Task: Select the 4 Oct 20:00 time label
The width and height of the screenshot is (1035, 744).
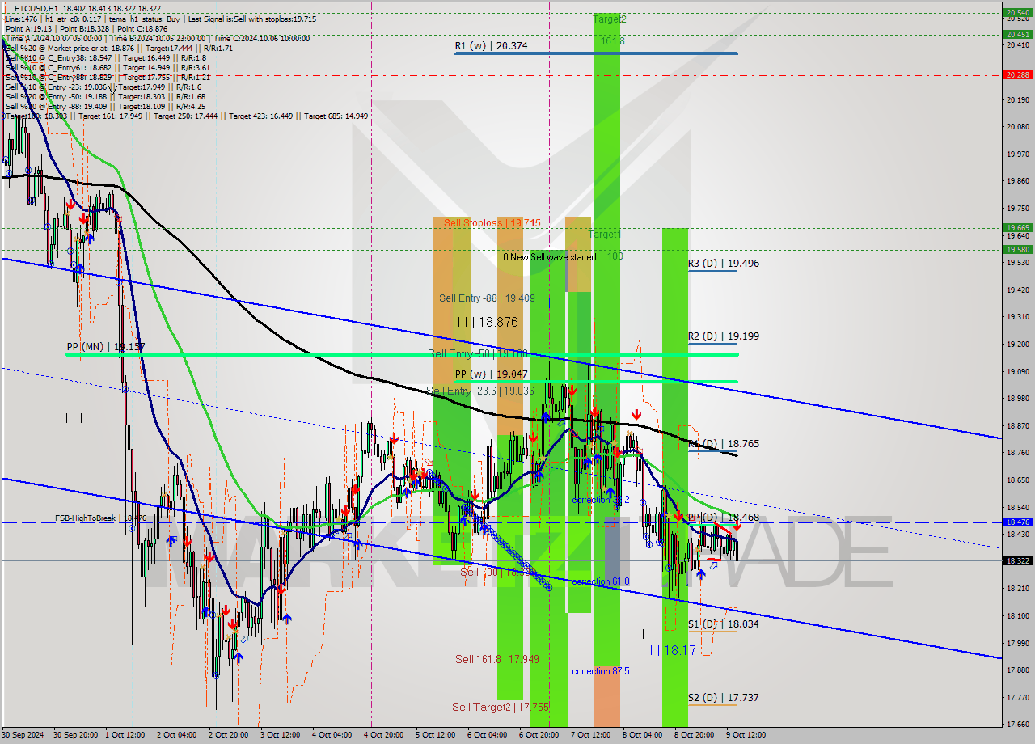Action: [x=383, y=735]
